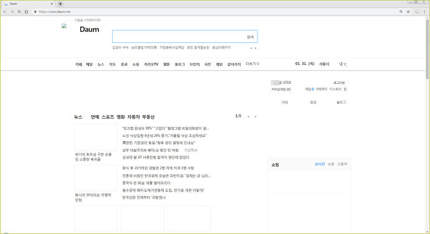Click the -2℃ temperature reading

343,64
